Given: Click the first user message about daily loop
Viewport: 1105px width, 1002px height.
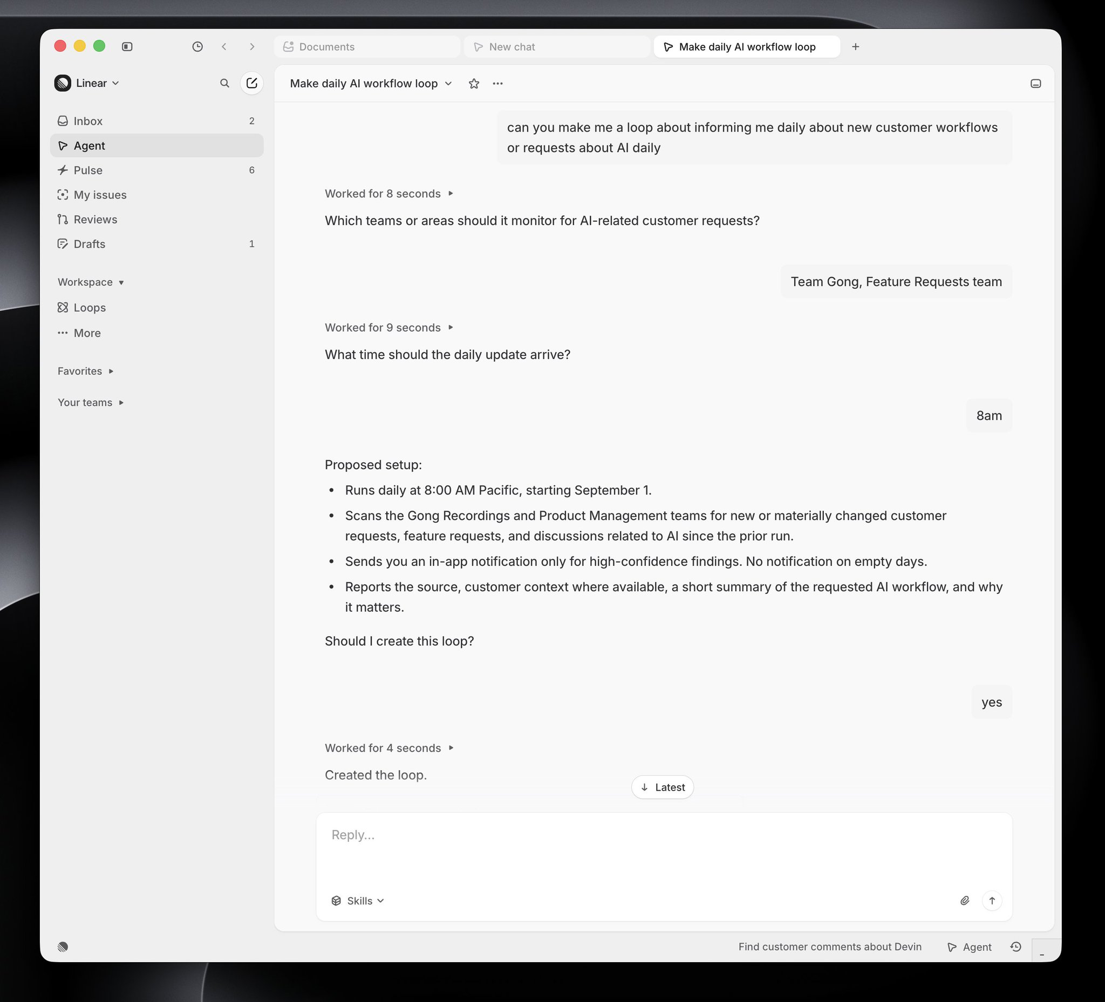Looking at the screenshot, I should click(x=754, y=138).
